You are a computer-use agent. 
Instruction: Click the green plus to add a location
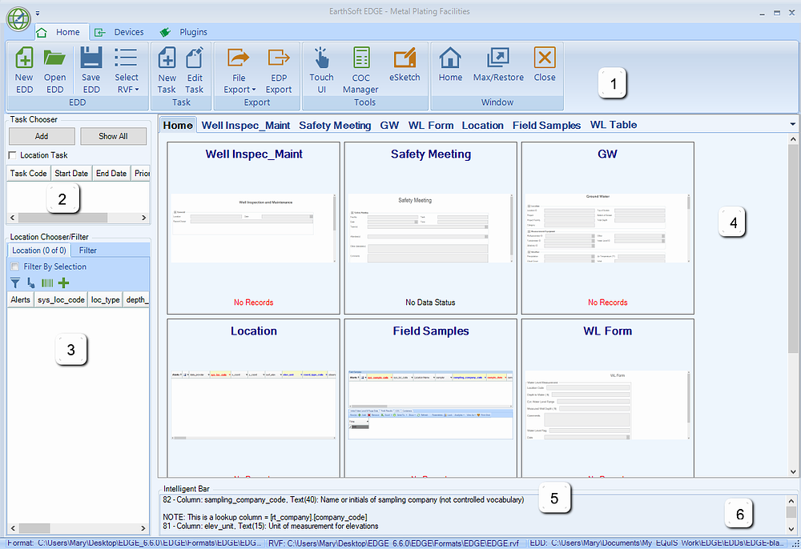click(62, 283)
